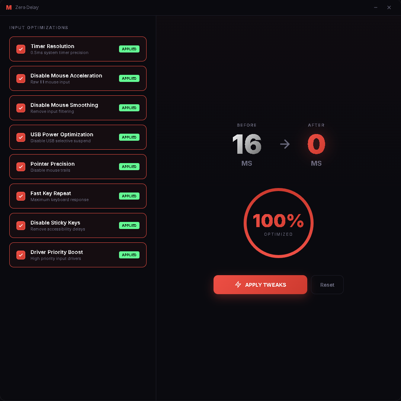
Task: Disable the Pointer Precision checkbox
Action: coord(21,167)
